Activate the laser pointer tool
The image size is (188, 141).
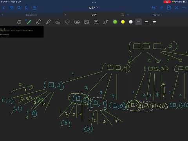106,22
